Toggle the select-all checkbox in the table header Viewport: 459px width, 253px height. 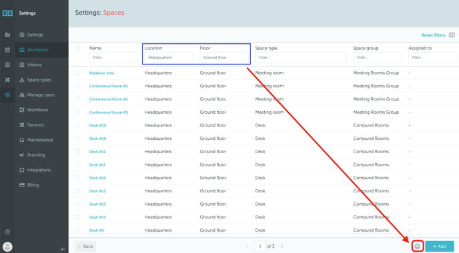click(x=77, y=48)
